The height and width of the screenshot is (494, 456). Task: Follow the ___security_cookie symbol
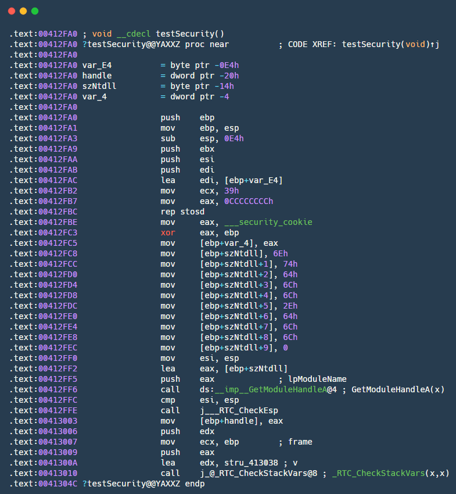click(268, 222)
